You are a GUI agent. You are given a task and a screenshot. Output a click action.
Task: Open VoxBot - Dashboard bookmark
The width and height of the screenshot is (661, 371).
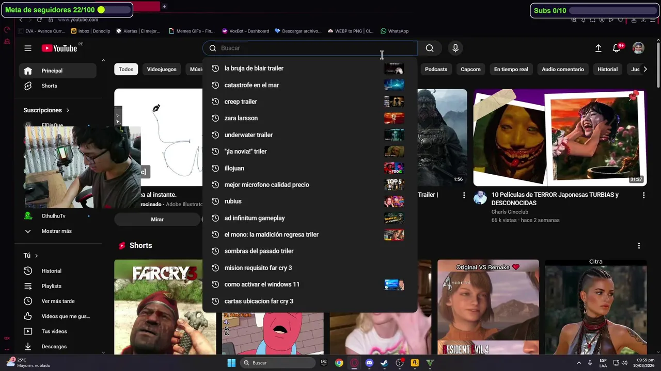tap(246, 31)
